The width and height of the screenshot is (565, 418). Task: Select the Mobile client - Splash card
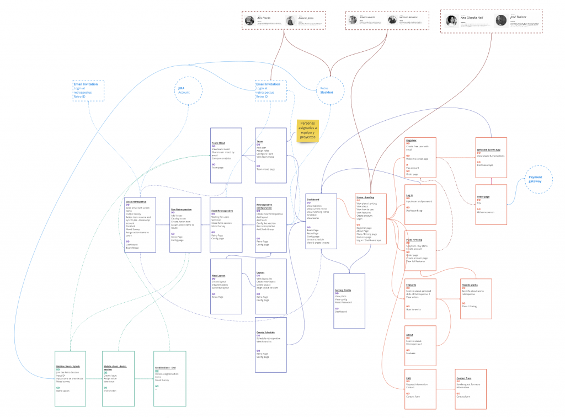(70, 379)
